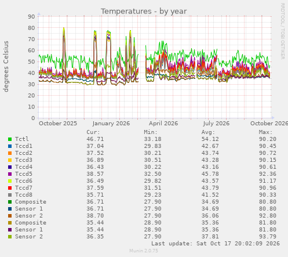Select the 'April 2026' x-axis label
288x257 pixels.
click(163, 124)
